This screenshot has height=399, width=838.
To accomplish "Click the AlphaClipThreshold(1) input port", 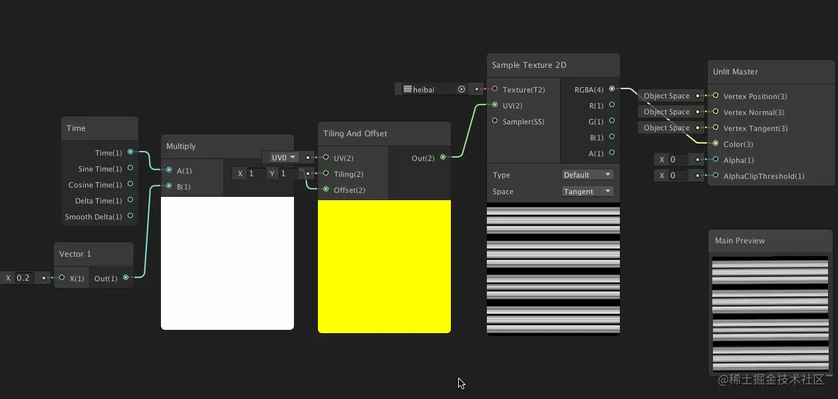I will coord(716,176).
